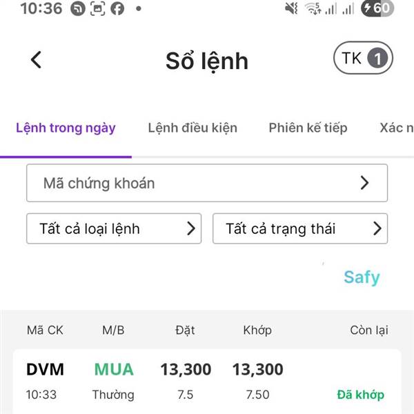Image resolution: width=414 pixels, height=414 pixels.
Task: Expand the Tất cả loại lệnh dropdown
Action: click(114, 228)
